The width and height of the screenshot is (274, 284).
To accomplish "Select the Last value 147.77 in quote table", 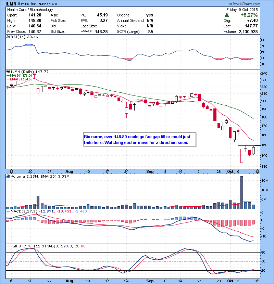I will [251, 26].
